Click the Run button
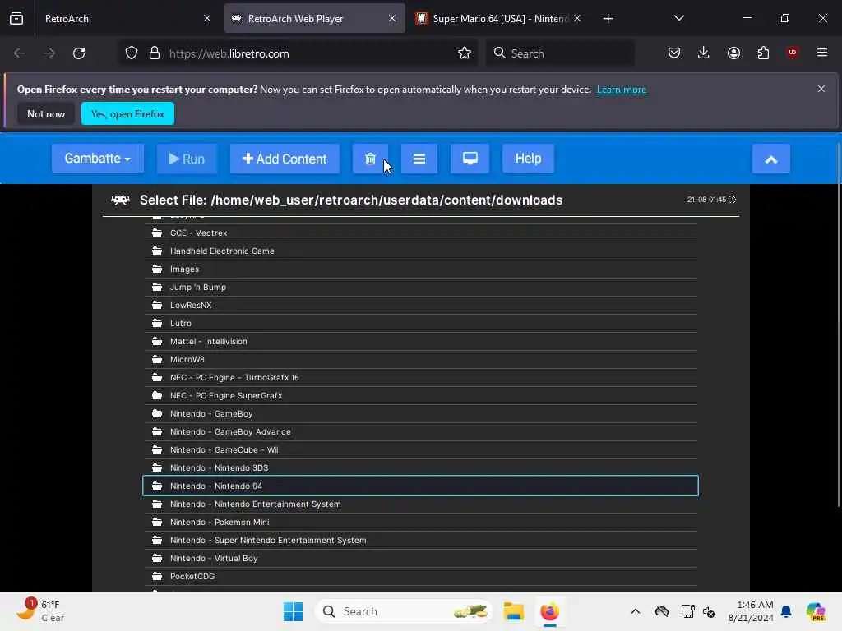Viewport: 842px width, 631px height. [x=187, y=159]
